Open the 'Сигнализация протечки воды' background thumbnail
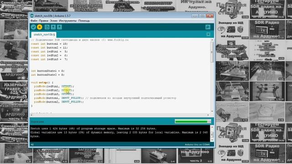292x164 pixels. pos(15,70)
